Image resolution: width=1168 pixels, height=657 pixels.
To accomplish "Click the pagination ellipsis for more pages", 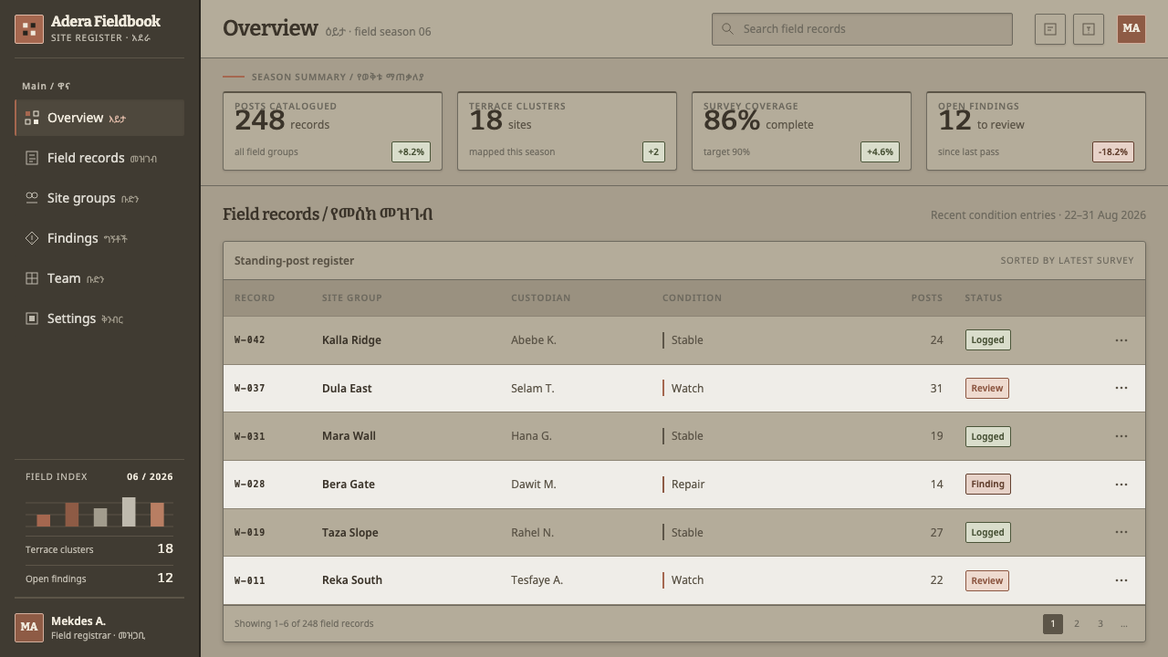I will tap(1124, 624).
